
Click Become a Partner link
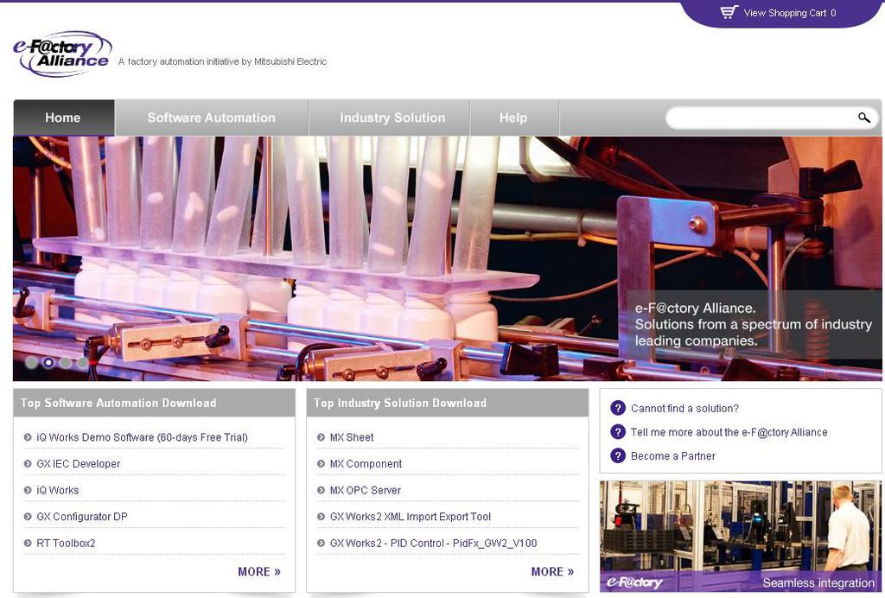(672, 455)
